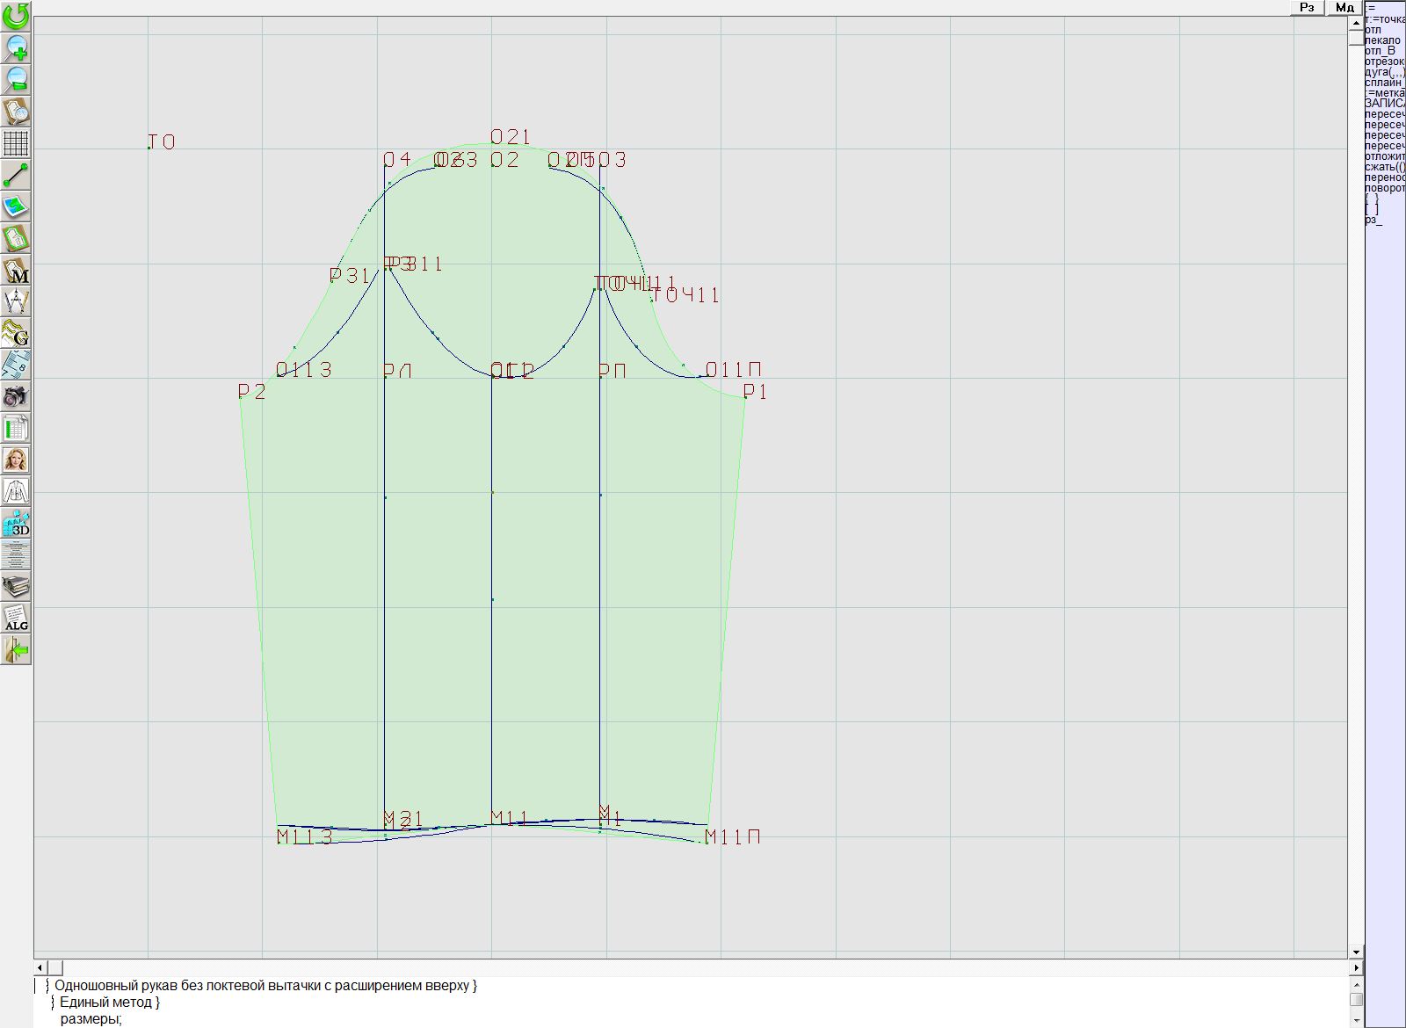Open the camera snapshot icon

(x=16, y=396)
